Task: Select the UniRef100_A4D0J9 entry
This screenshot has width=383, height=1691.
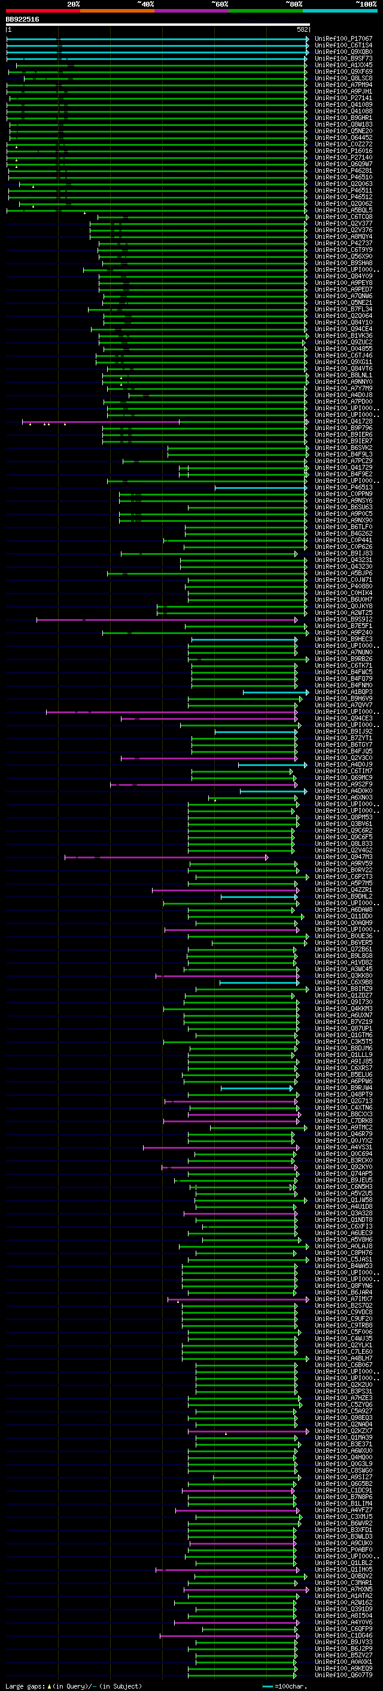Action: 343,764
